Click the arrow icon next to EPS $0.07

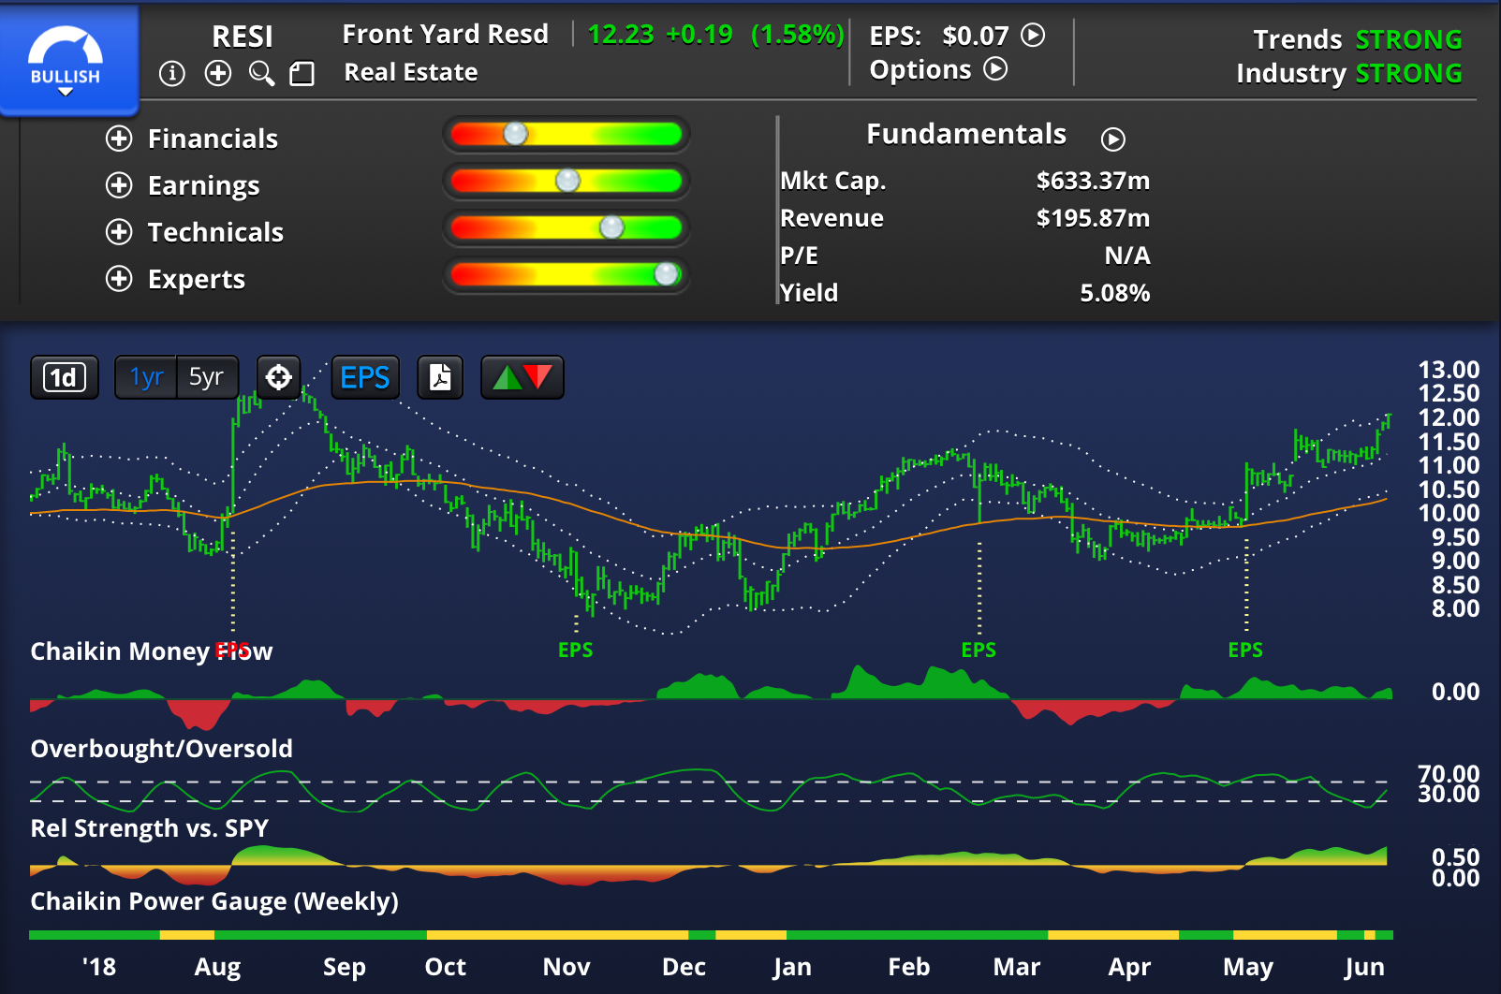pyautogui.click(x=1033, y=36)
